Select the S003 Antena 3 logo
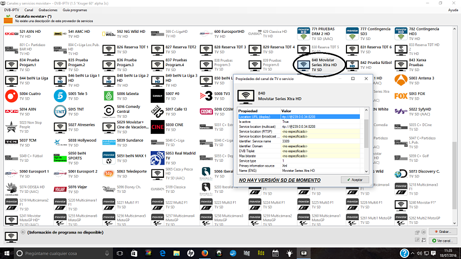This screenshot has width=461, height=259. click(401, 80)
